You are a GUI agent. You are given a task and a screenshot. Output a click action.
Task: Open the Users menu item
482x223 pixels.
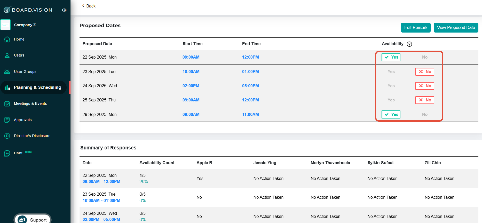click(19, 55)
